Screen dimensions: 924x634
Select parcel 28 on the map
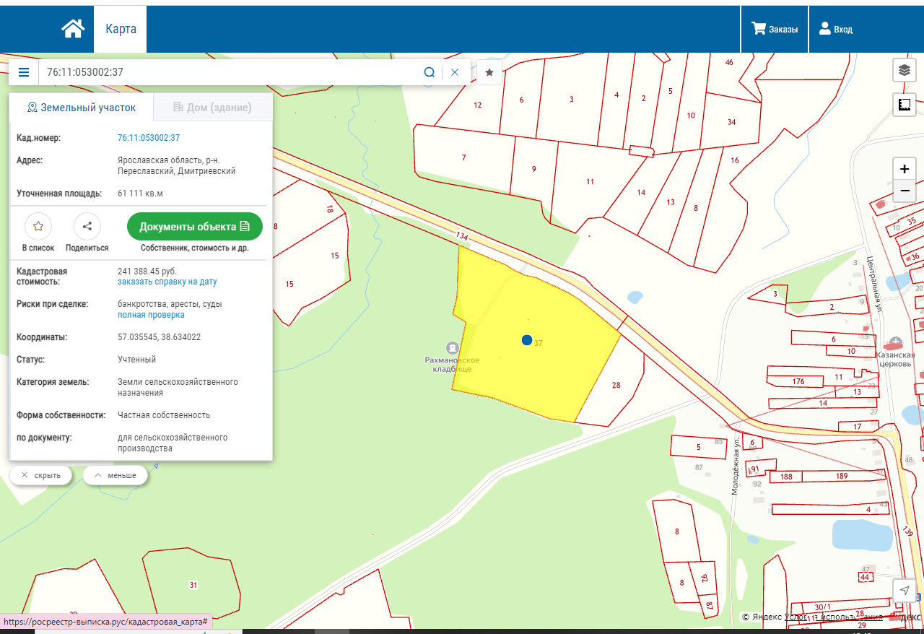click(x=616, y=385)
